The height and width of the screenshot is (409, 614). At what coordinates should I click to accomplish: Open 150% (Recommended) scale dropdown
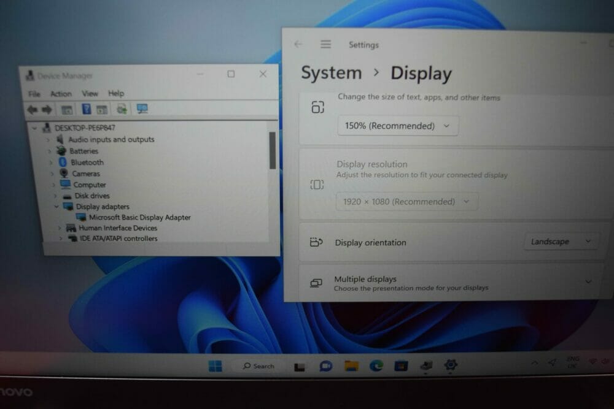(x=398, y=126)
